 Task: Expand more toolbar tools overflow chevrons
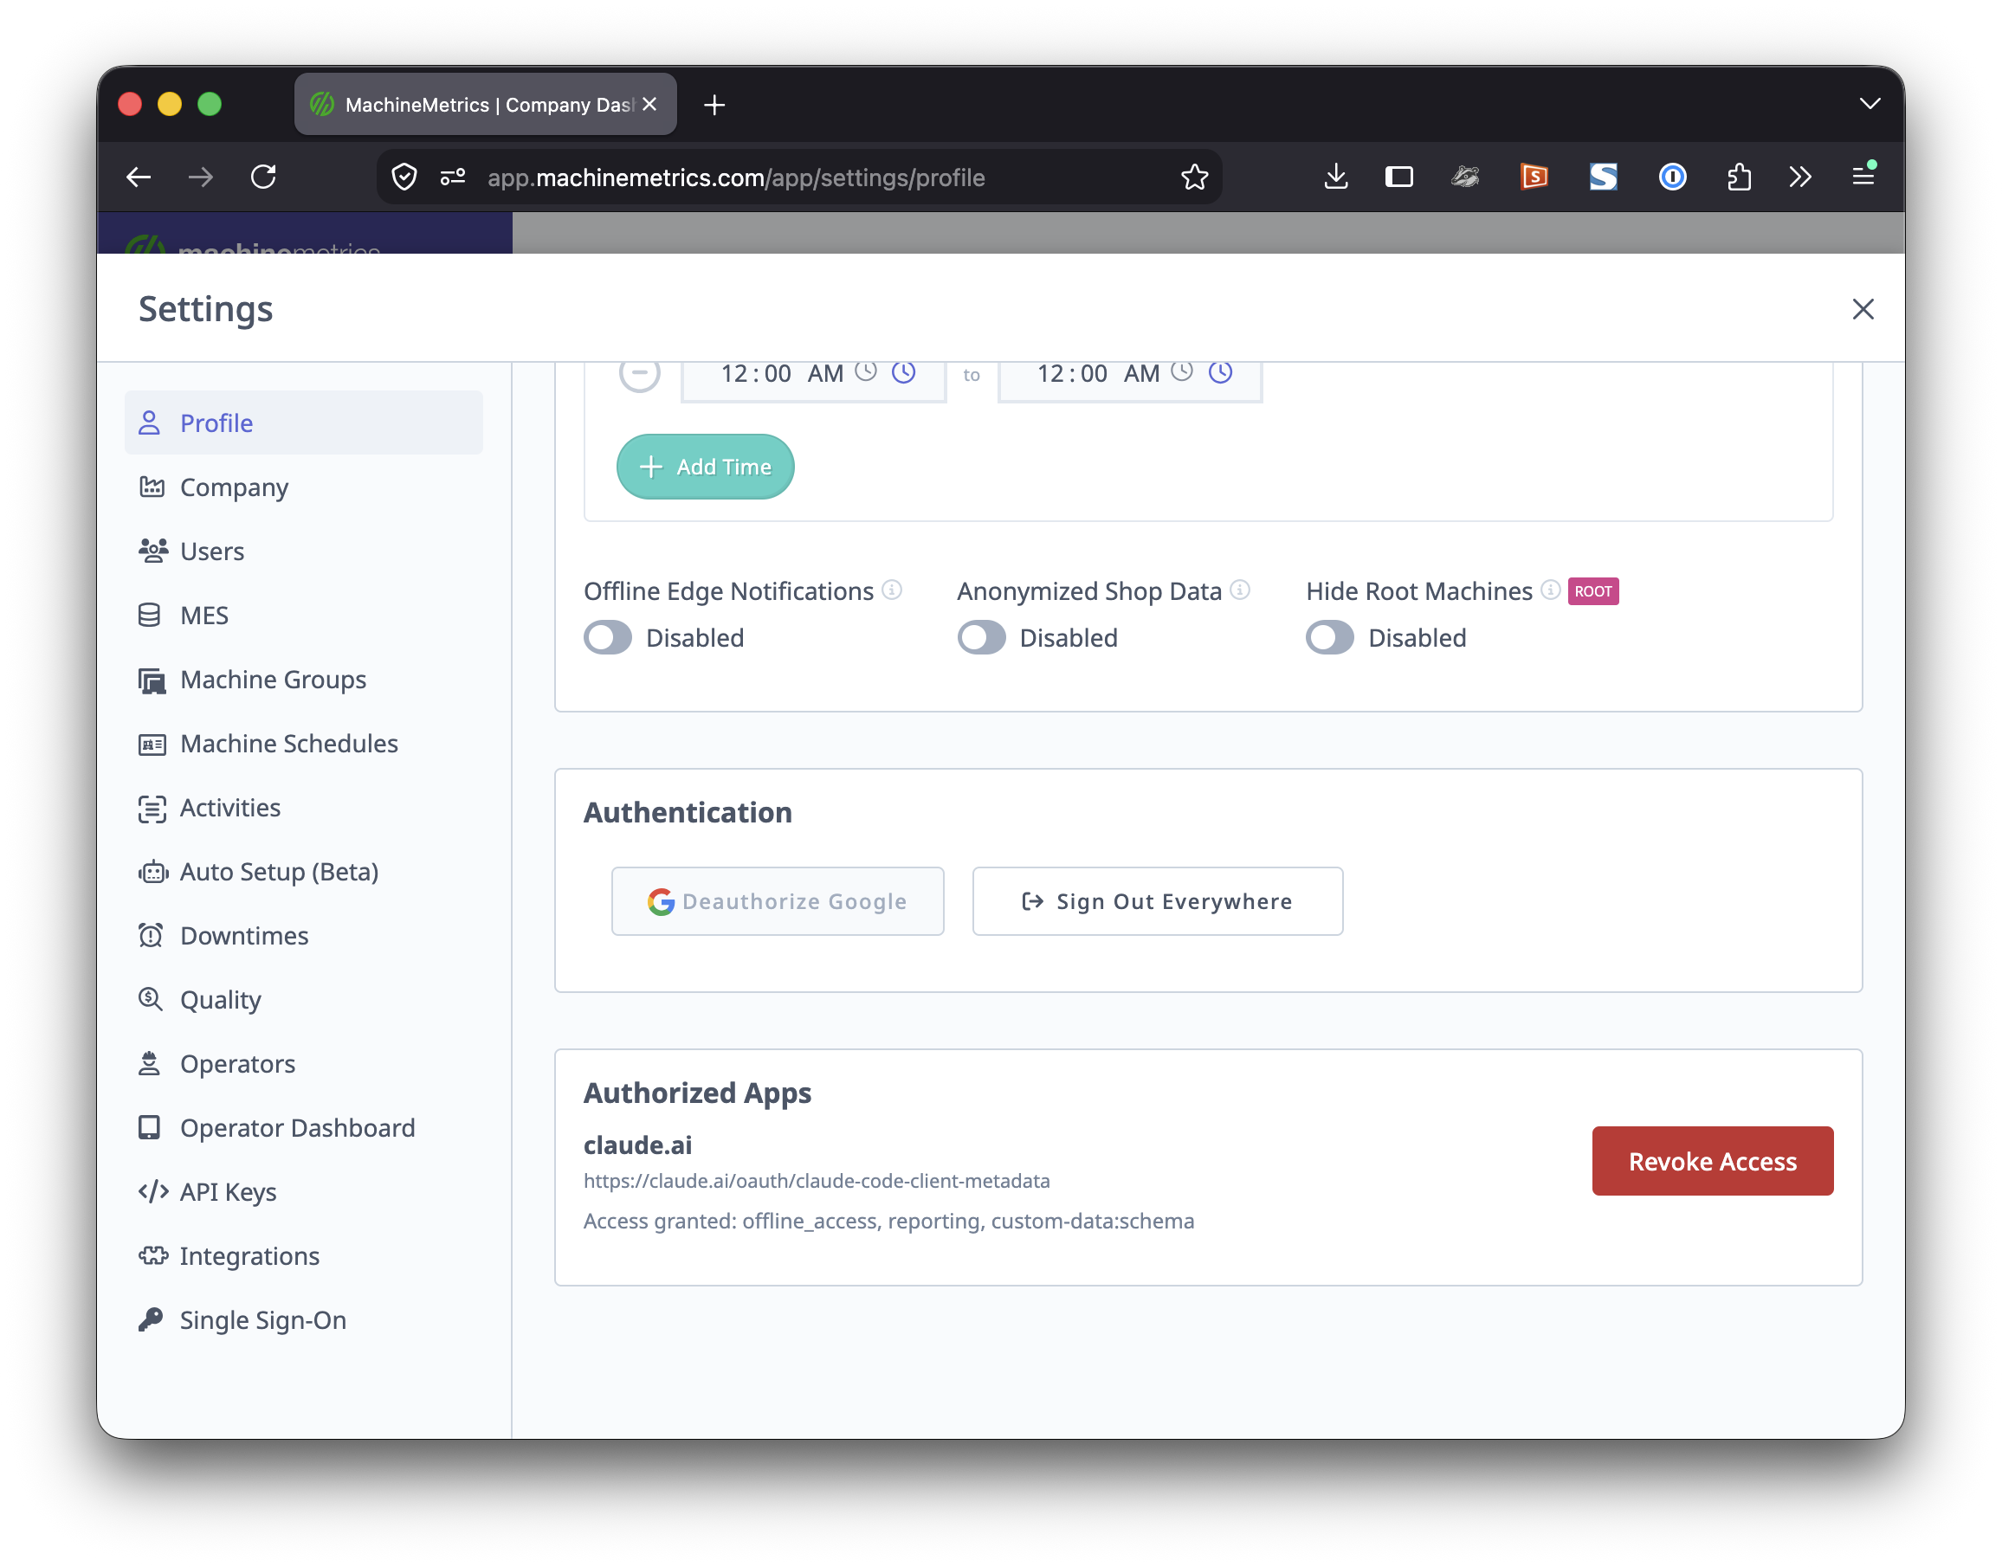(1799, 177)
